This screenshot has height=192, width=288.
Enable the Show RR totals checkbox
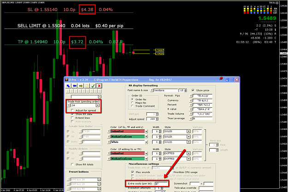72,164
